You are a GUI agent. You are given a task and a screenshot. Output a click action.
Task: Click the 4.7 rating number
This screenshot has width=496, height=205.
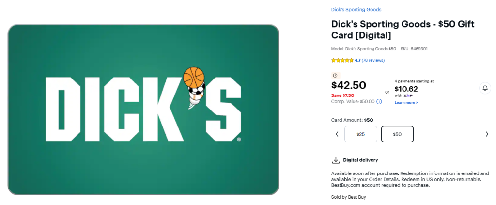[x=357, y=60]
